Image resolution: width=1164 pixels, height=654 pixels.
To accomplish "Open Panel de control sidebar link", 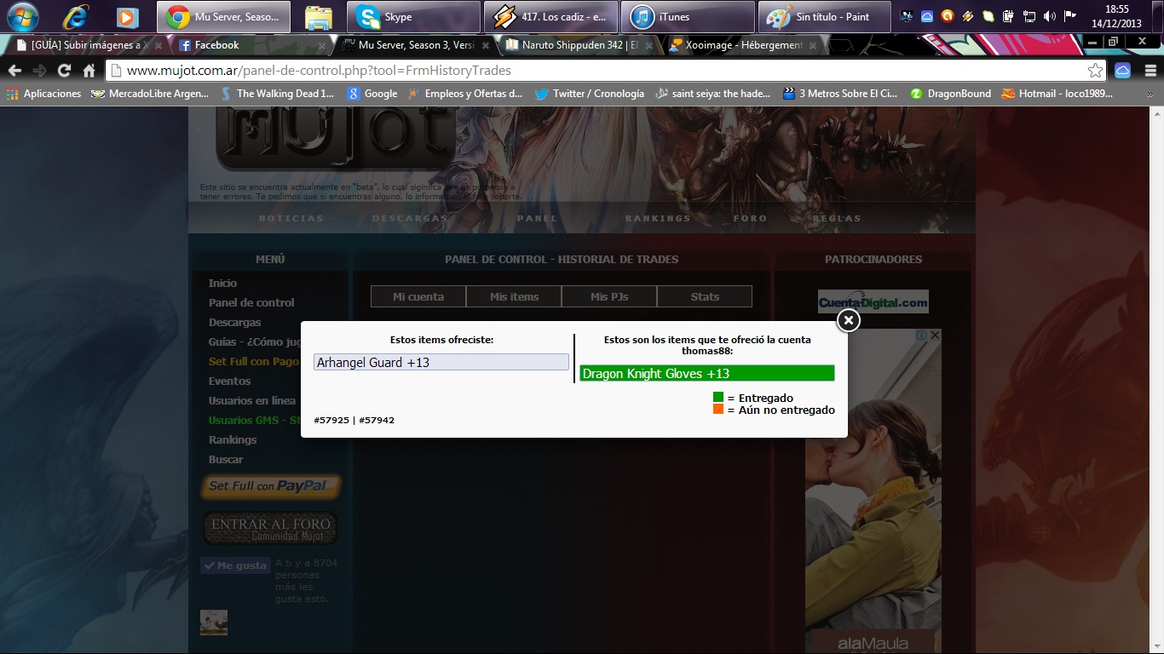I will point(251,302).
